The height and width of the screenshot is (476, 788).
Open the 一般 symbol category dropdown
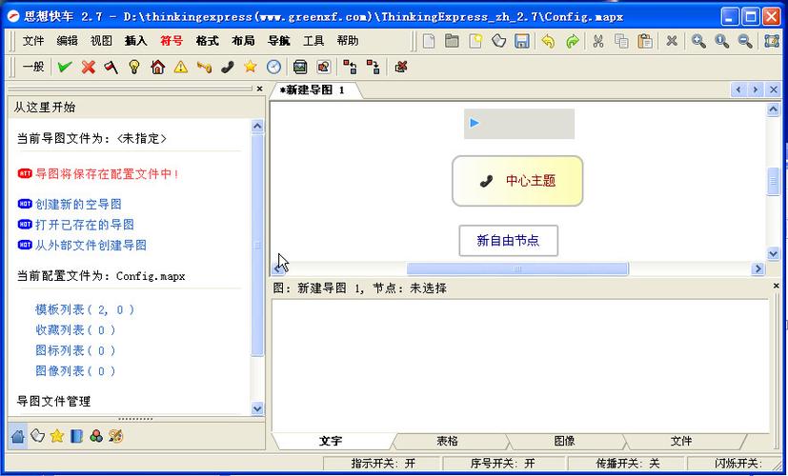click(33, 67)
